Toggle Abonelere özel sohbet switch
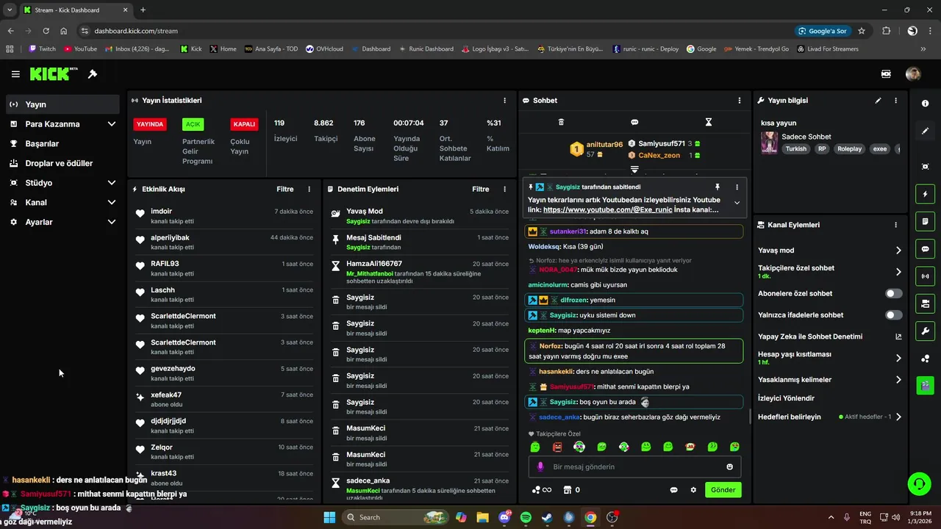 [x=893, y=293]
